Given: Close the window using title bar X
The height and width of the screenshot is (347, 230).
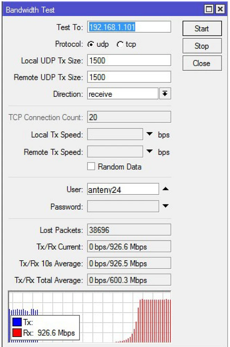Looking at the screenshot, I should 220,10.
